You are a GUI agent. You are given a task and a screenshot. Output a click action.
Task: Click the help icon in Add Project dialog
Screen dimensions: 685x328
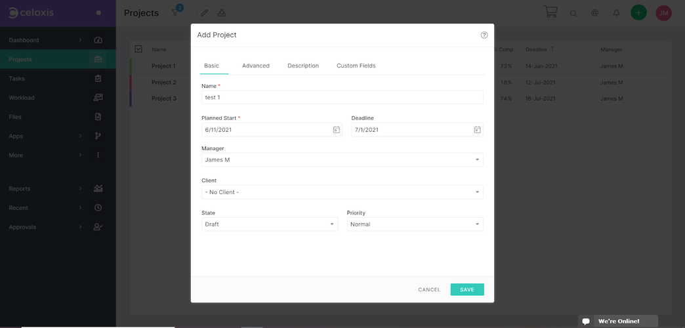point(484,35)
